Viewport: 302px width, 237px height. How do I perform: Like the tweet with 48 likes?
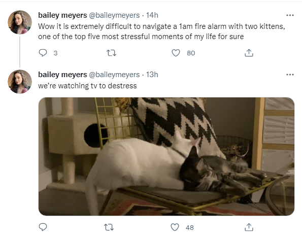(175, 227)
